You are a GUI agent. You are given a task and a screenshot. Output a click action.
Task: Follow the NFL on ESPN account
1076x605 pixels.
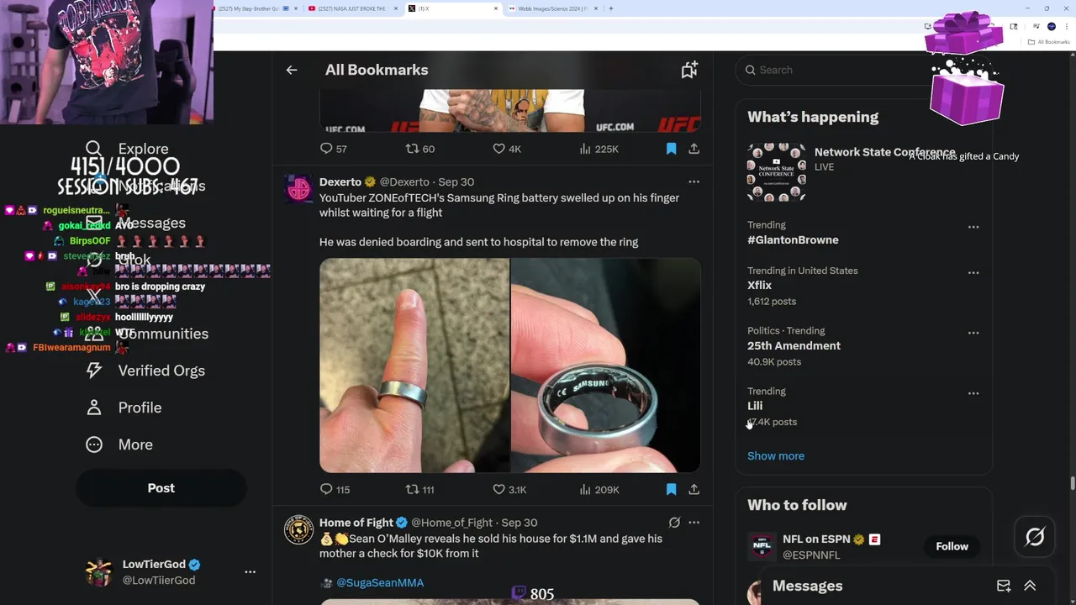(x=952, y=546)
